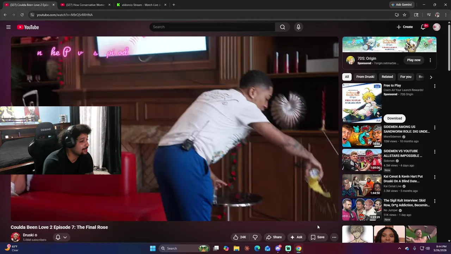Start voice search with the microphone
Viewport: 451px width, 254px height.
(298, 27)
